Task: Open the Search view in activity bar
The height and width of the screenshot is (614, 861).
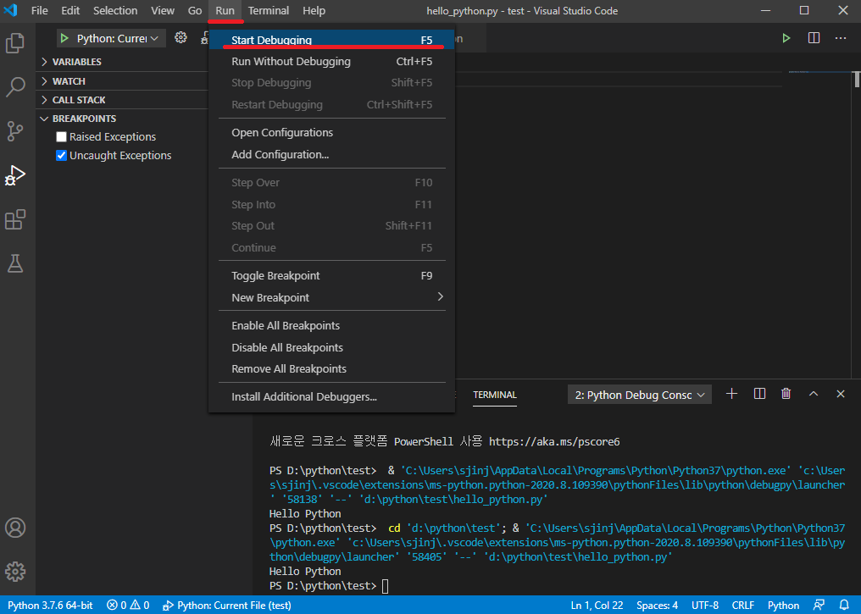Action: tap(14, 86)
